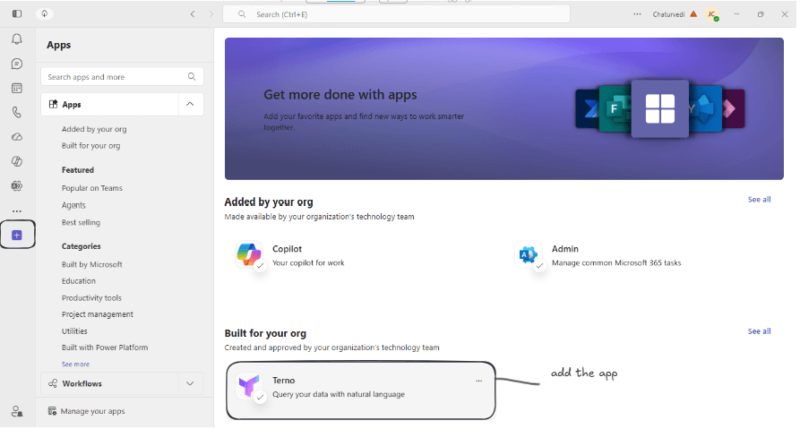
Task: Open the Activity bell icon
Action: [17, 39]
